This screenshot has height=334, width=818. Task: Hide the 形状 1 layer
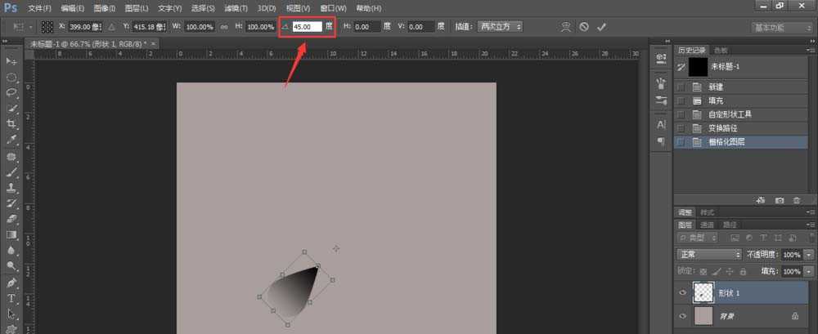(683, 293)
